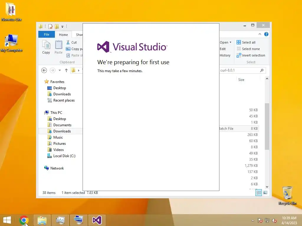Expand the address bar breadcrumb chevron
This screenshot has width=302, height=226.
[x=78, y=70]
